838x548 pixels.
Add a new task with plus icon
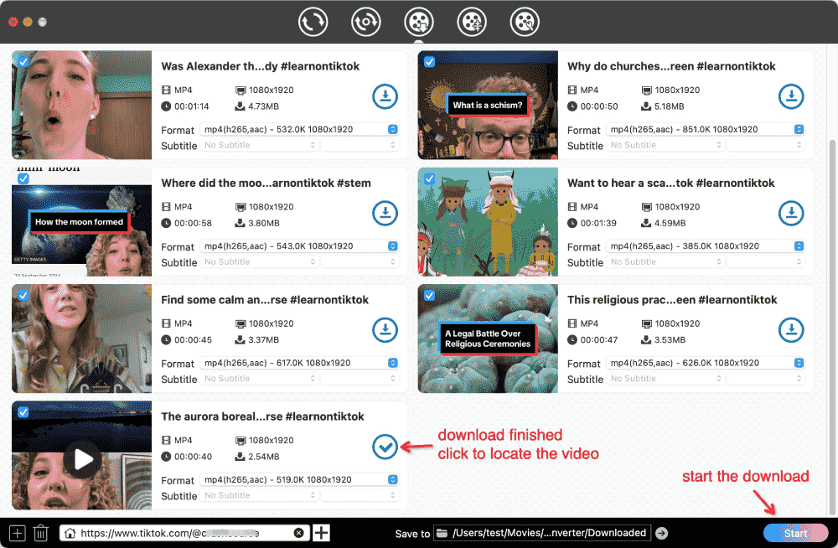(16, 532)
